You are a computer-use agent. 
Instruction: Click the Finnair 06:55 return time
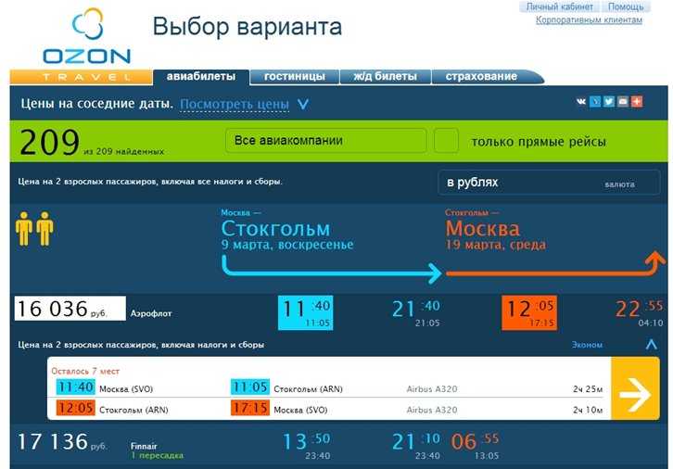[x=475, y=446]
